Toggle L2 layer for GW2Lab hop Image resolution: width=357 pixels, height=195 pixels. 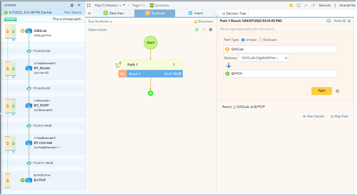click(x=13, y=31)
